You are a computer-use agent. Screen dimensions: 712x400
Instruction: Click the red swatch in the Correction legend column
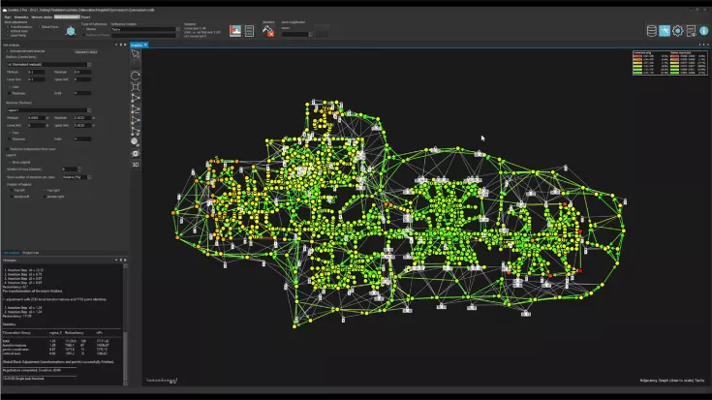point(637,56)
